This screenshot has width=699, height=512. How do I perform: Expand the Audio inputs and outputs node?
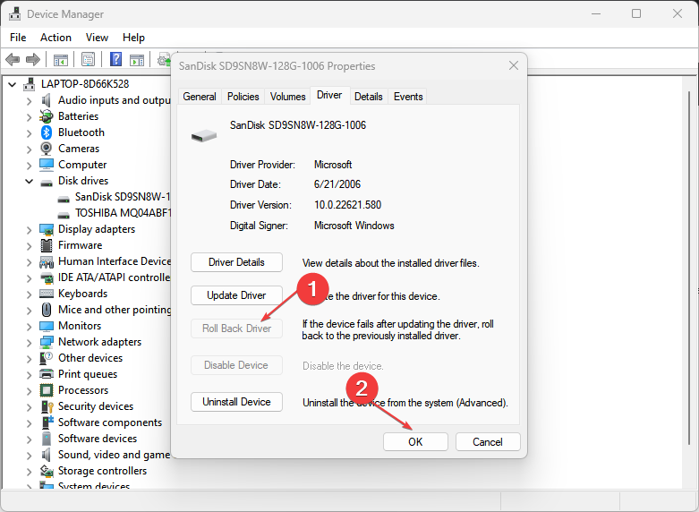coord(29,101)
